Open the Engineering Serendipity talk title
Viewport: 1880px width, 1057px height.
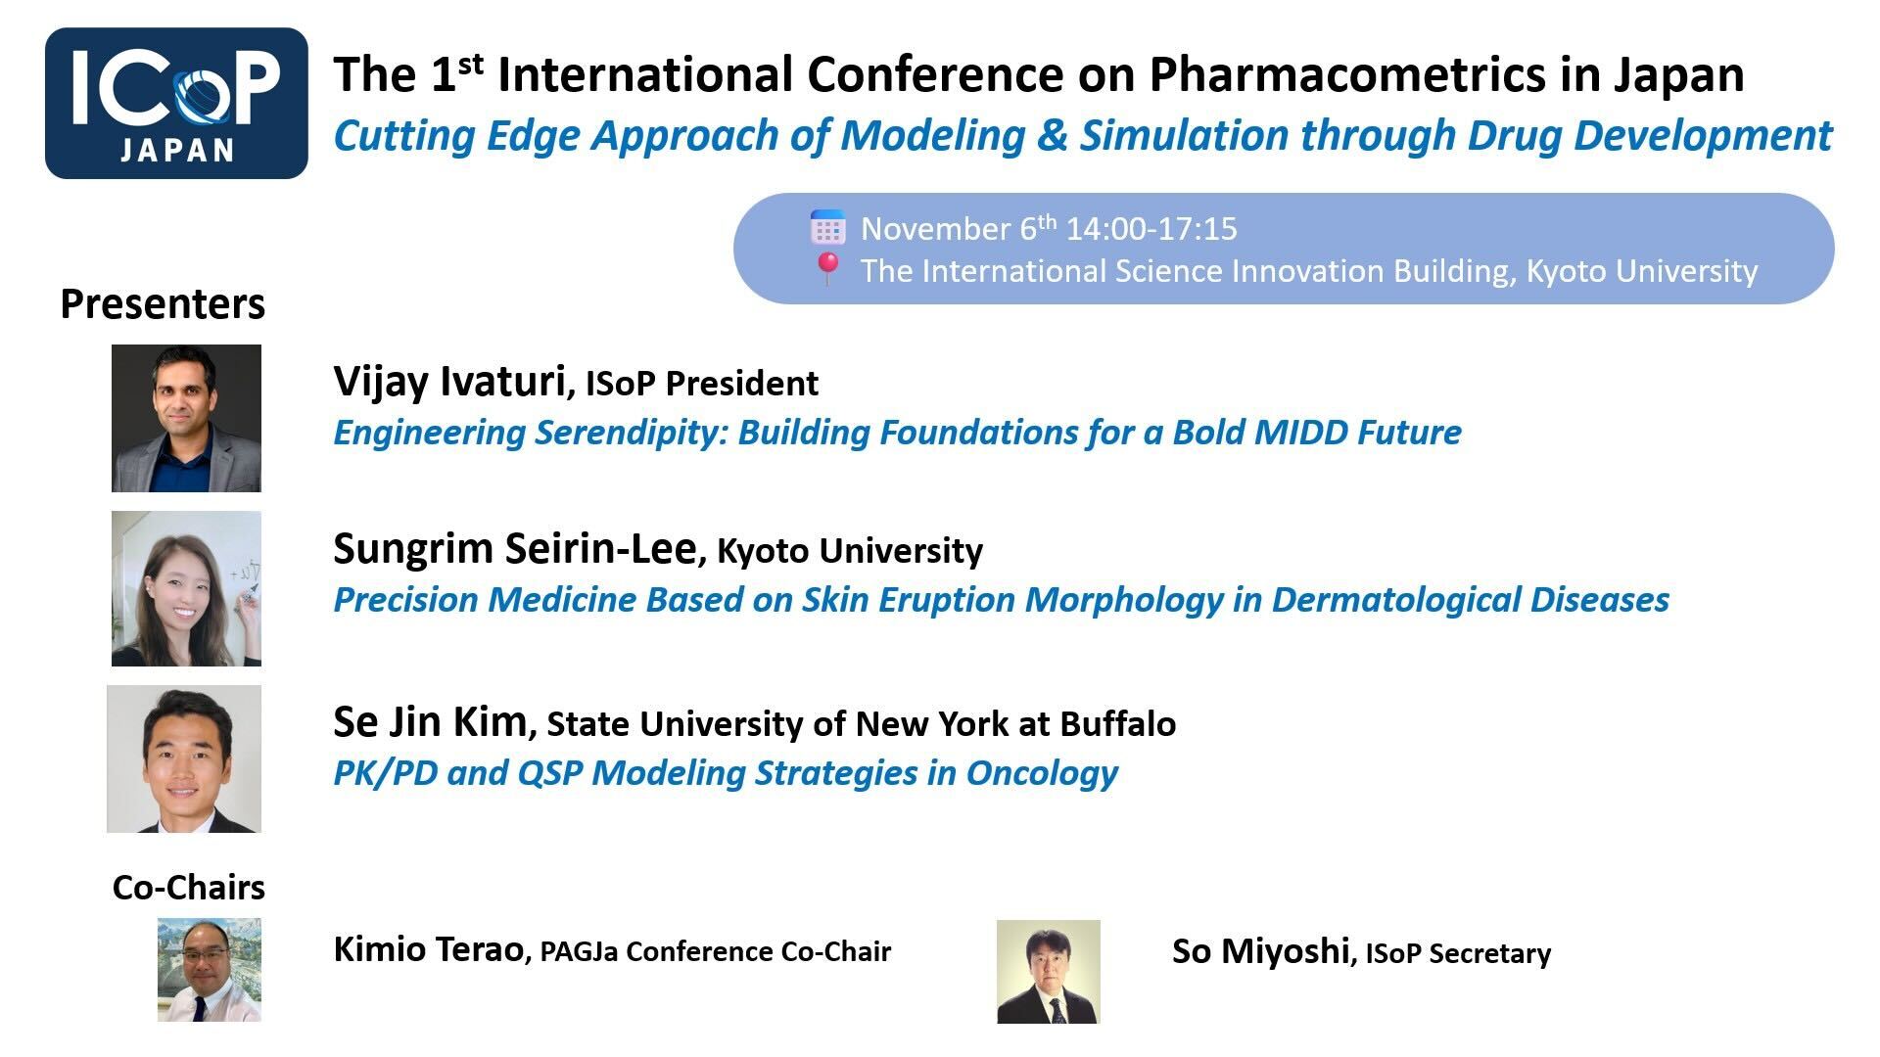click(x=897, y=432)
